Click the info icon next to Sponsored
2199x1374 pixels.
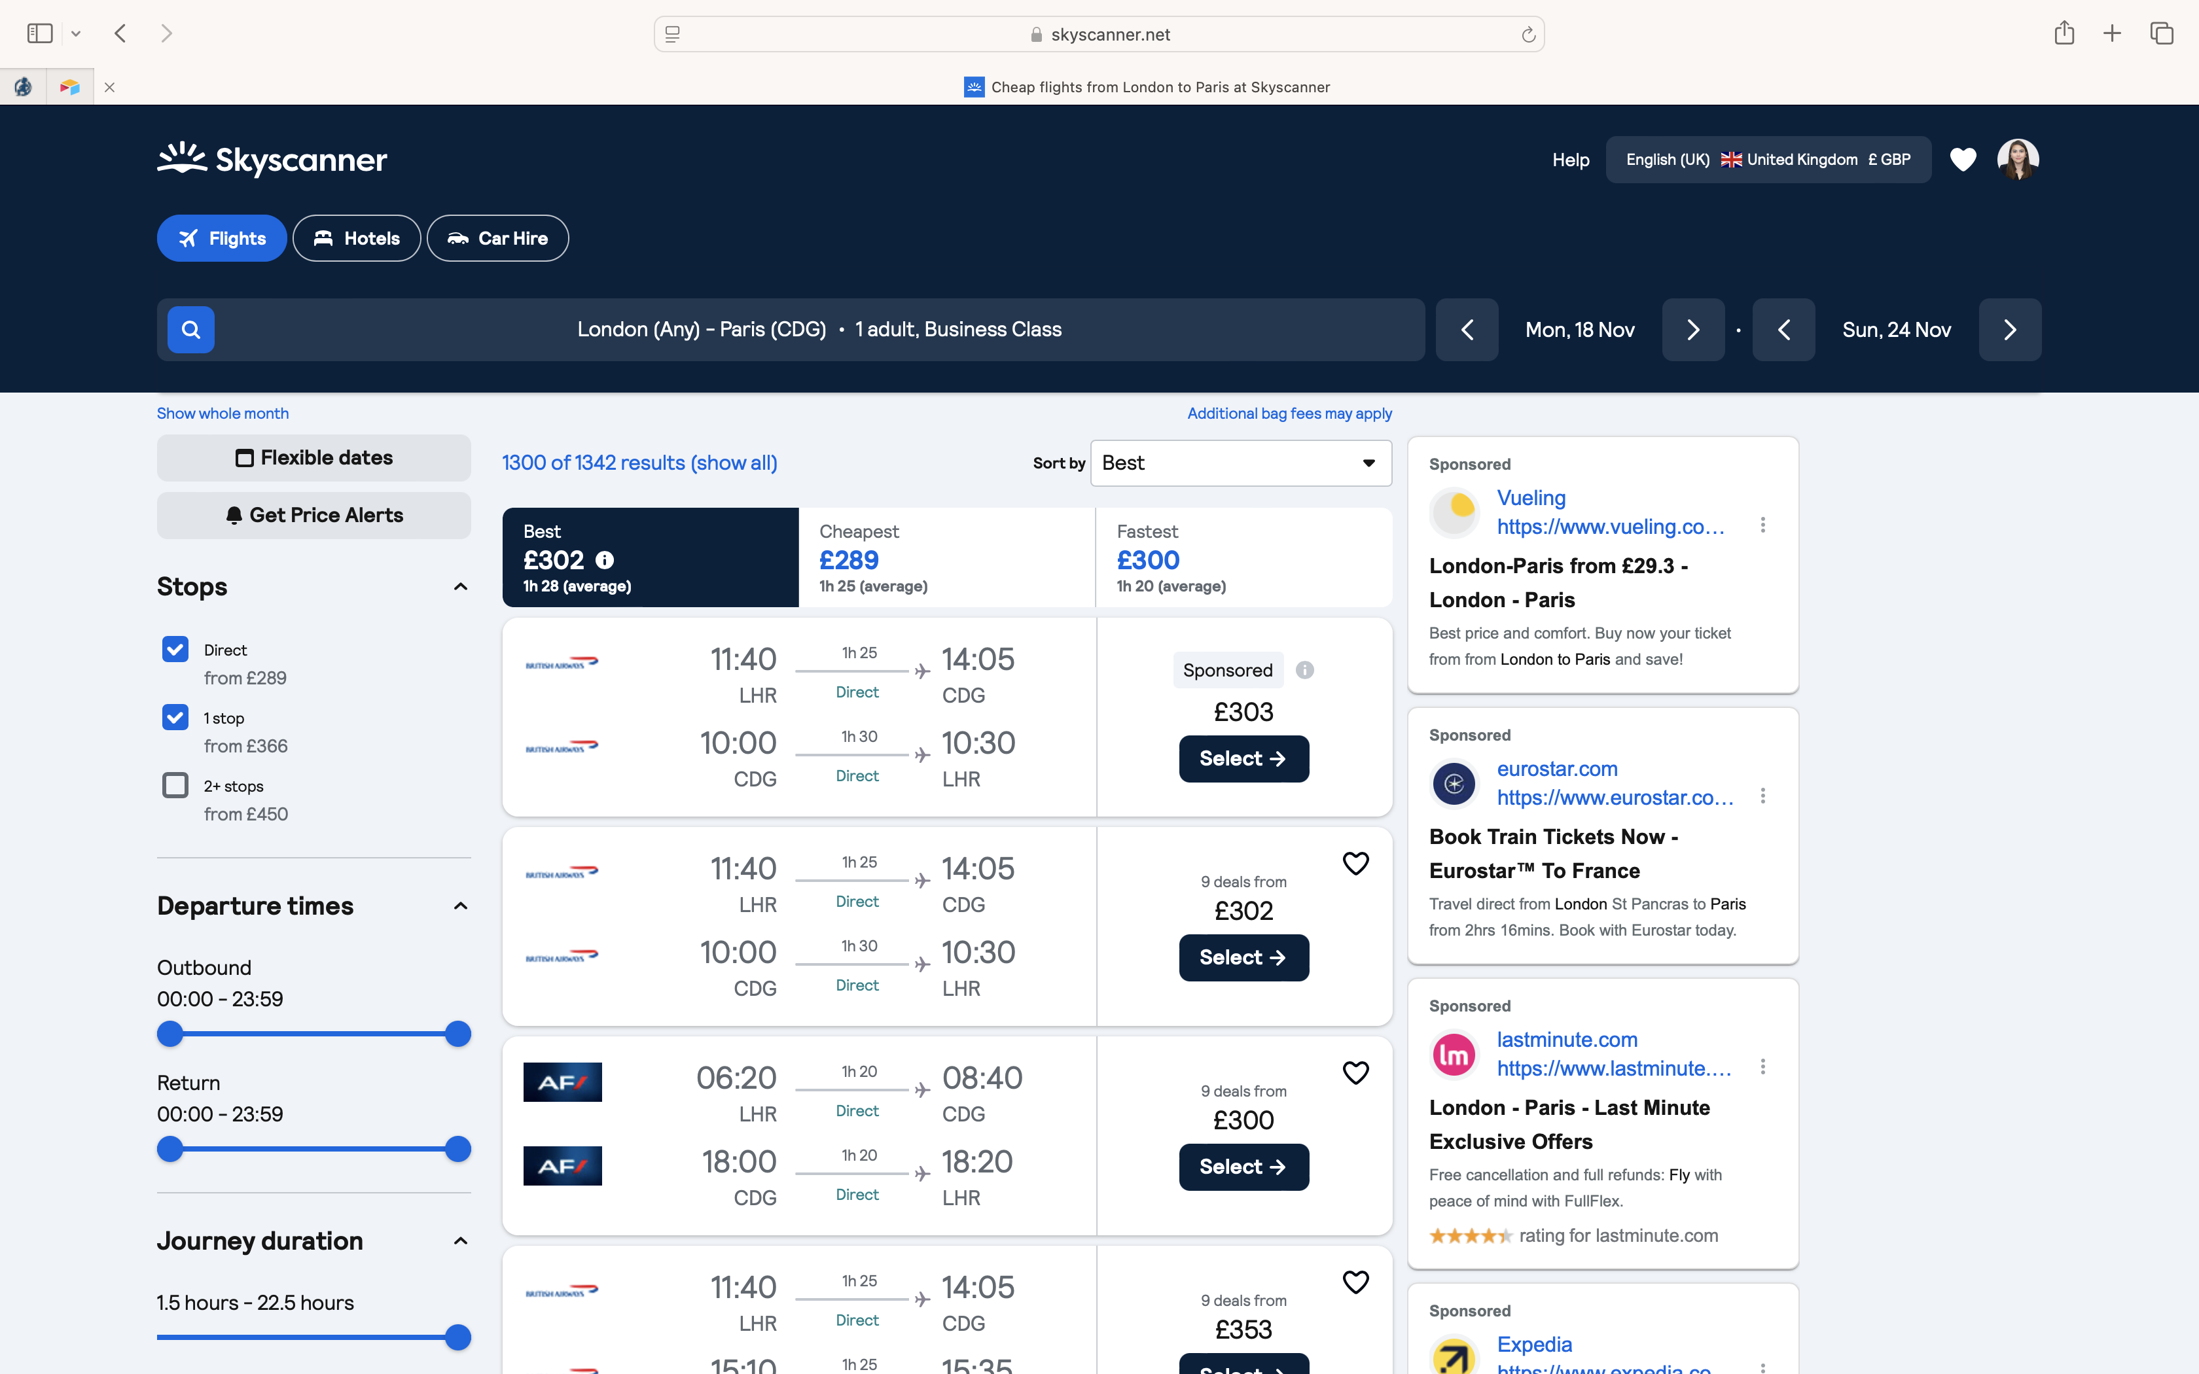click(1305, 671)
